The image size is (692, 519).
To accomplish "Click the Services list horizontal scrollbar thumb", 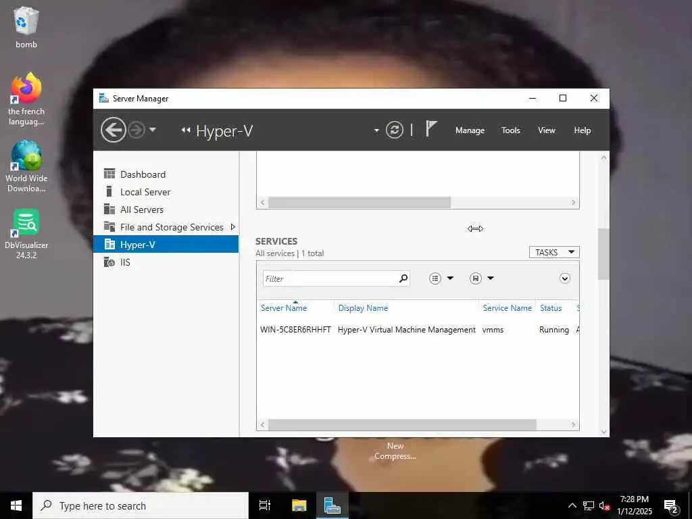I will (x=402, y=424).
